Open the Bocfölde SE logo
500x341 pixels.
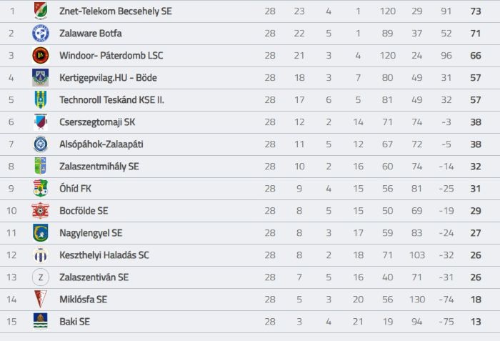point(41,210)
